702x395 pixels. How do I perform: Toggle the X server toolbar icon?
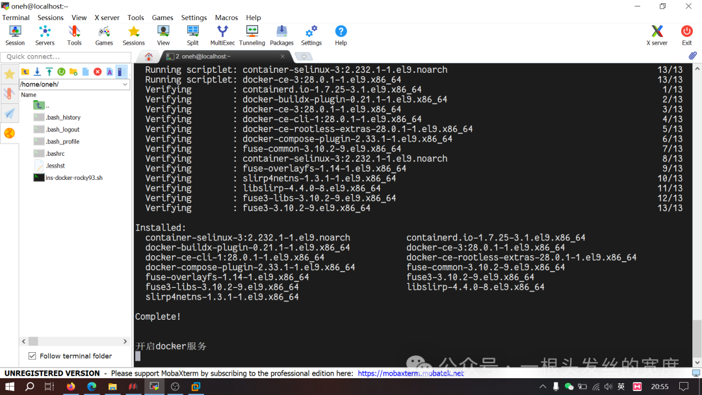tap(656, 35)
